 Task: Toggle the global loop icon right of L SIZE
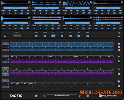click(x=119, y=37)
